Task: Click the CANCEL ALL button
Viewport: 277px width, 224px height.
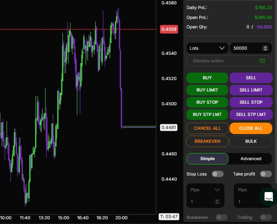Action: point(207,128)
